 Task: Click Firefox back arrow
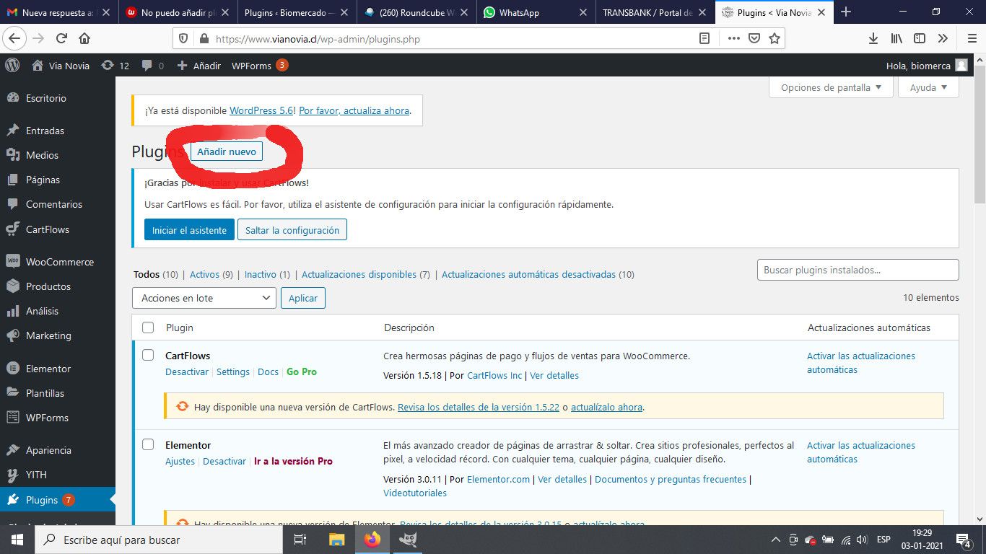coord(14,39)
